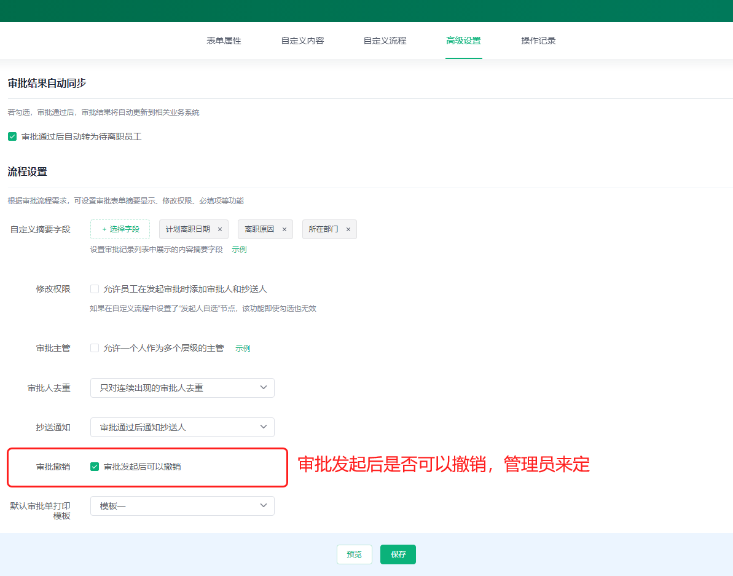733x576 pixels.
Task: Toggle 审批发起后可以撤销 checkbox
Action: pyautogui.click(x=95, y=467)
